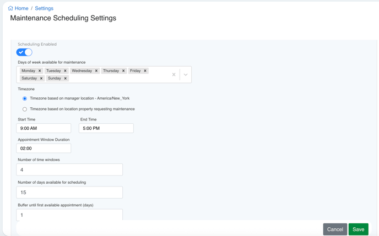
Task: Remove Sunday from available days
Action: pyautogui.click(x=66, y=79)
